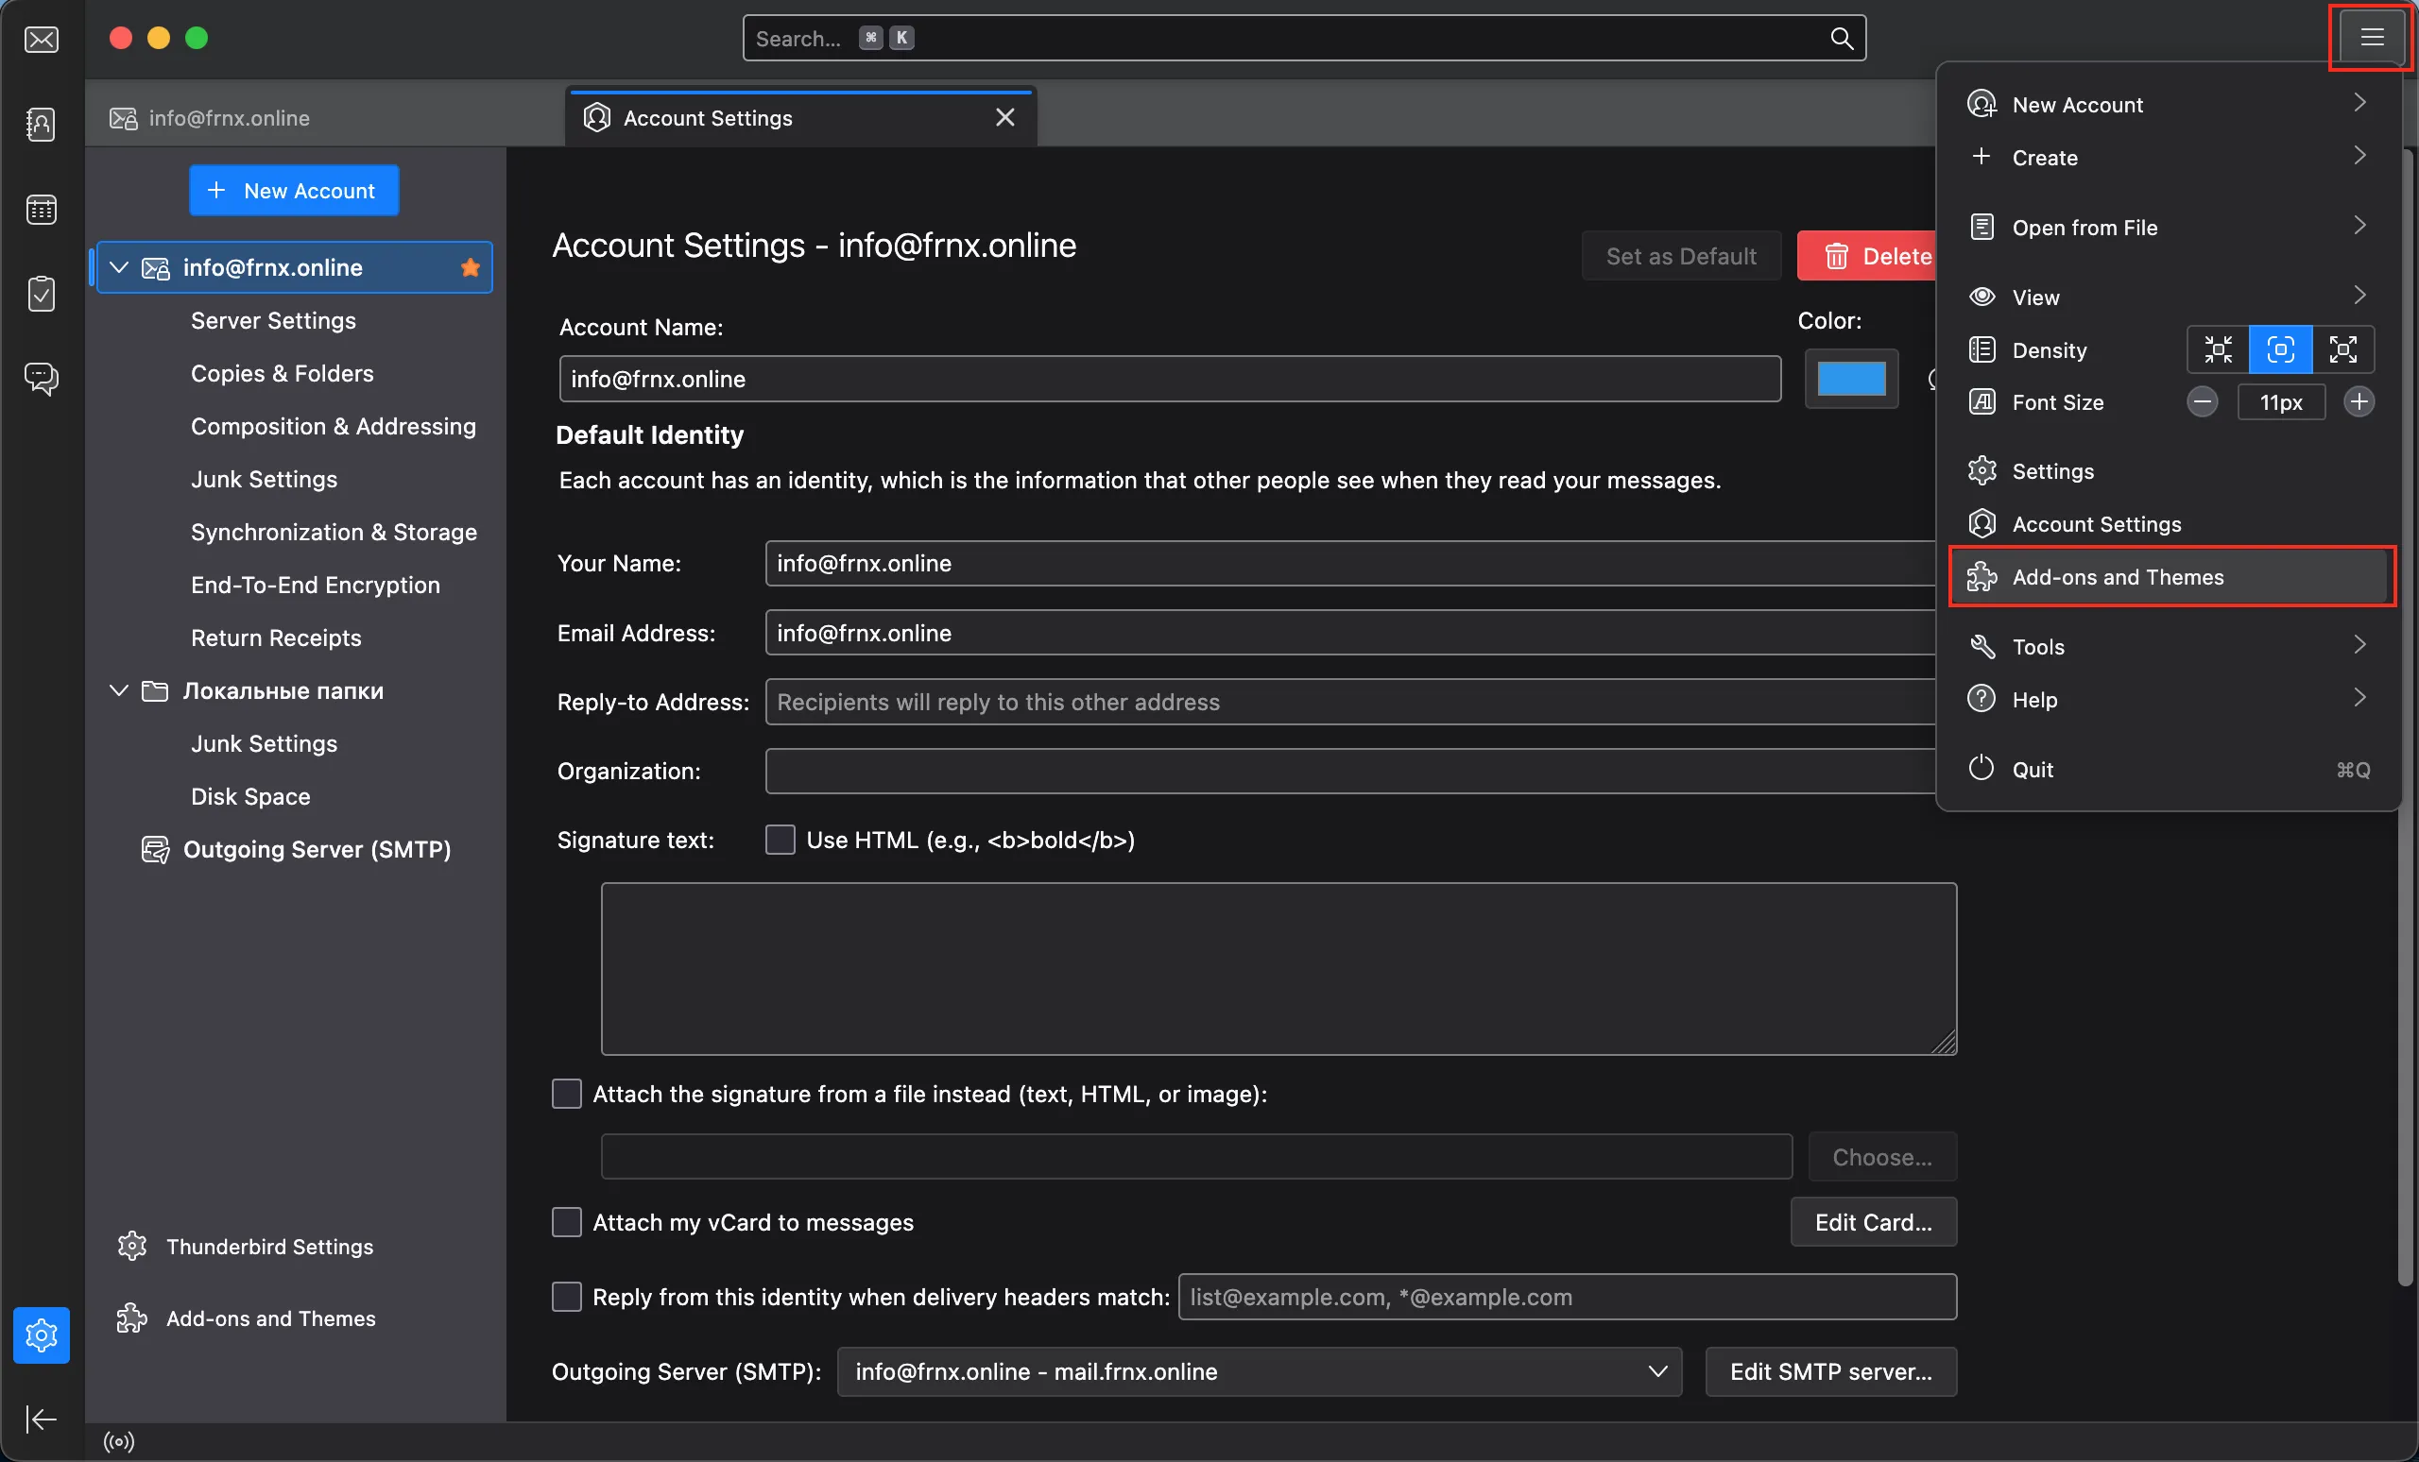Choose Settings in the app menu

2168,471
